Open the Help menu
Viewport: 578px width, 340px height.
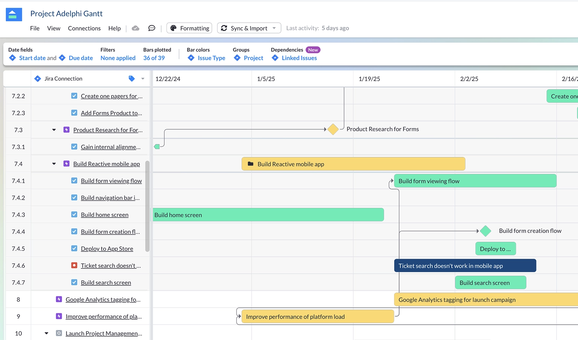(115, 28)
